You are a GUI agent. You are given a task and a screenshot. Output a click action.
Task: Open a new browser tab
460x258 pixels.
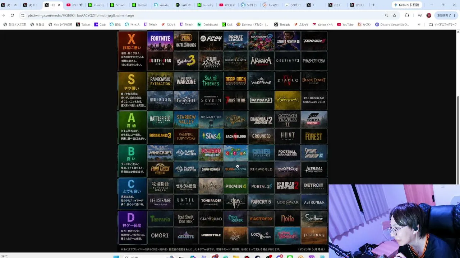(373, 5)
